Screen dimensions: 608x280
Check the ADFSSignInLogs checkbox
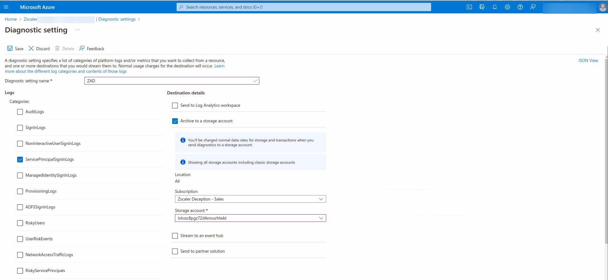20,207
